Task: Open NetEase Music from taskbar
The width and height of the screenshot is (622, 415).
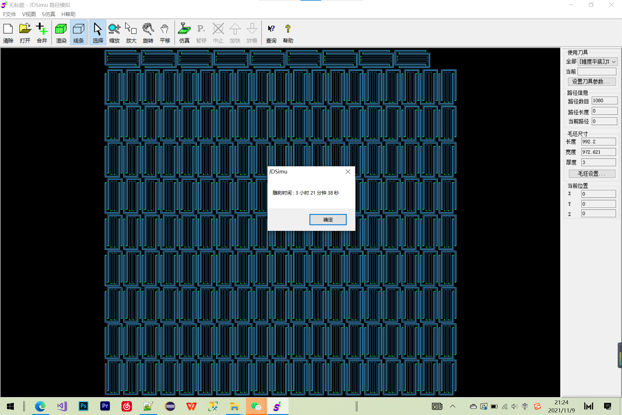Action: tap(127, 406)
